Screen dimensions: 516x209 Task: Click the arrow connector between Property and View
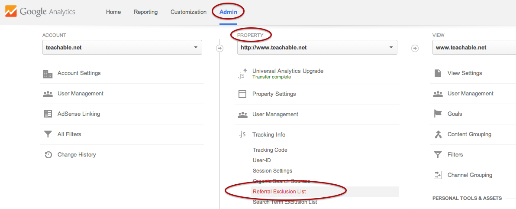(415, 49)
